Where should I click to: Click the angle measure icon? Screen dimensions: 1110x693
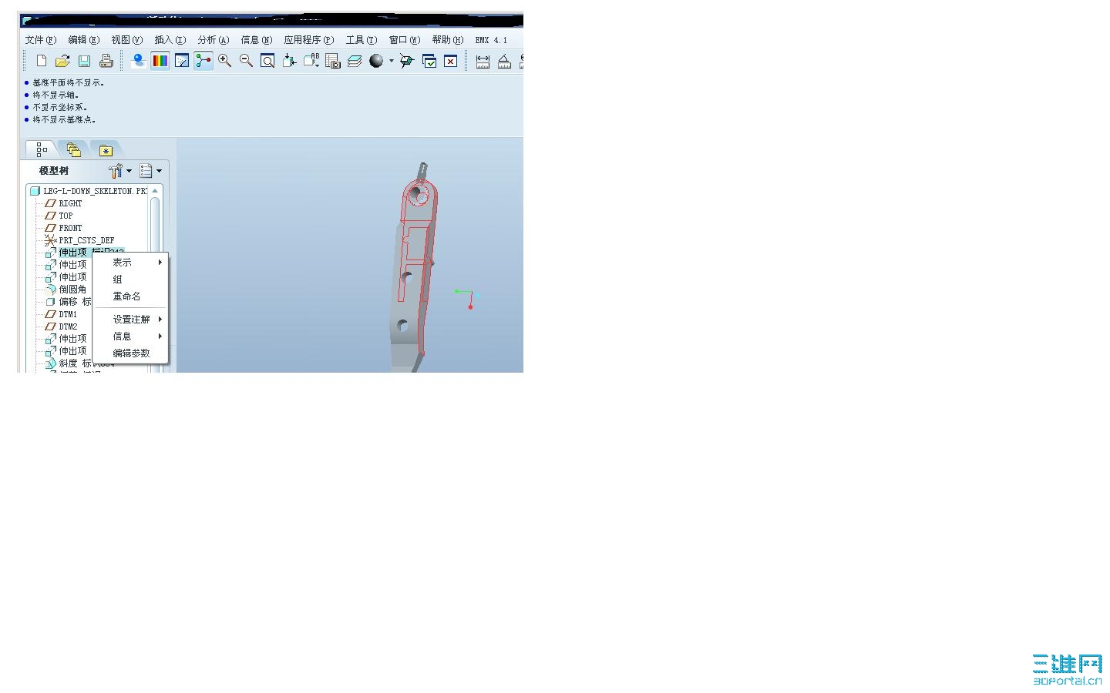point(504,61)
